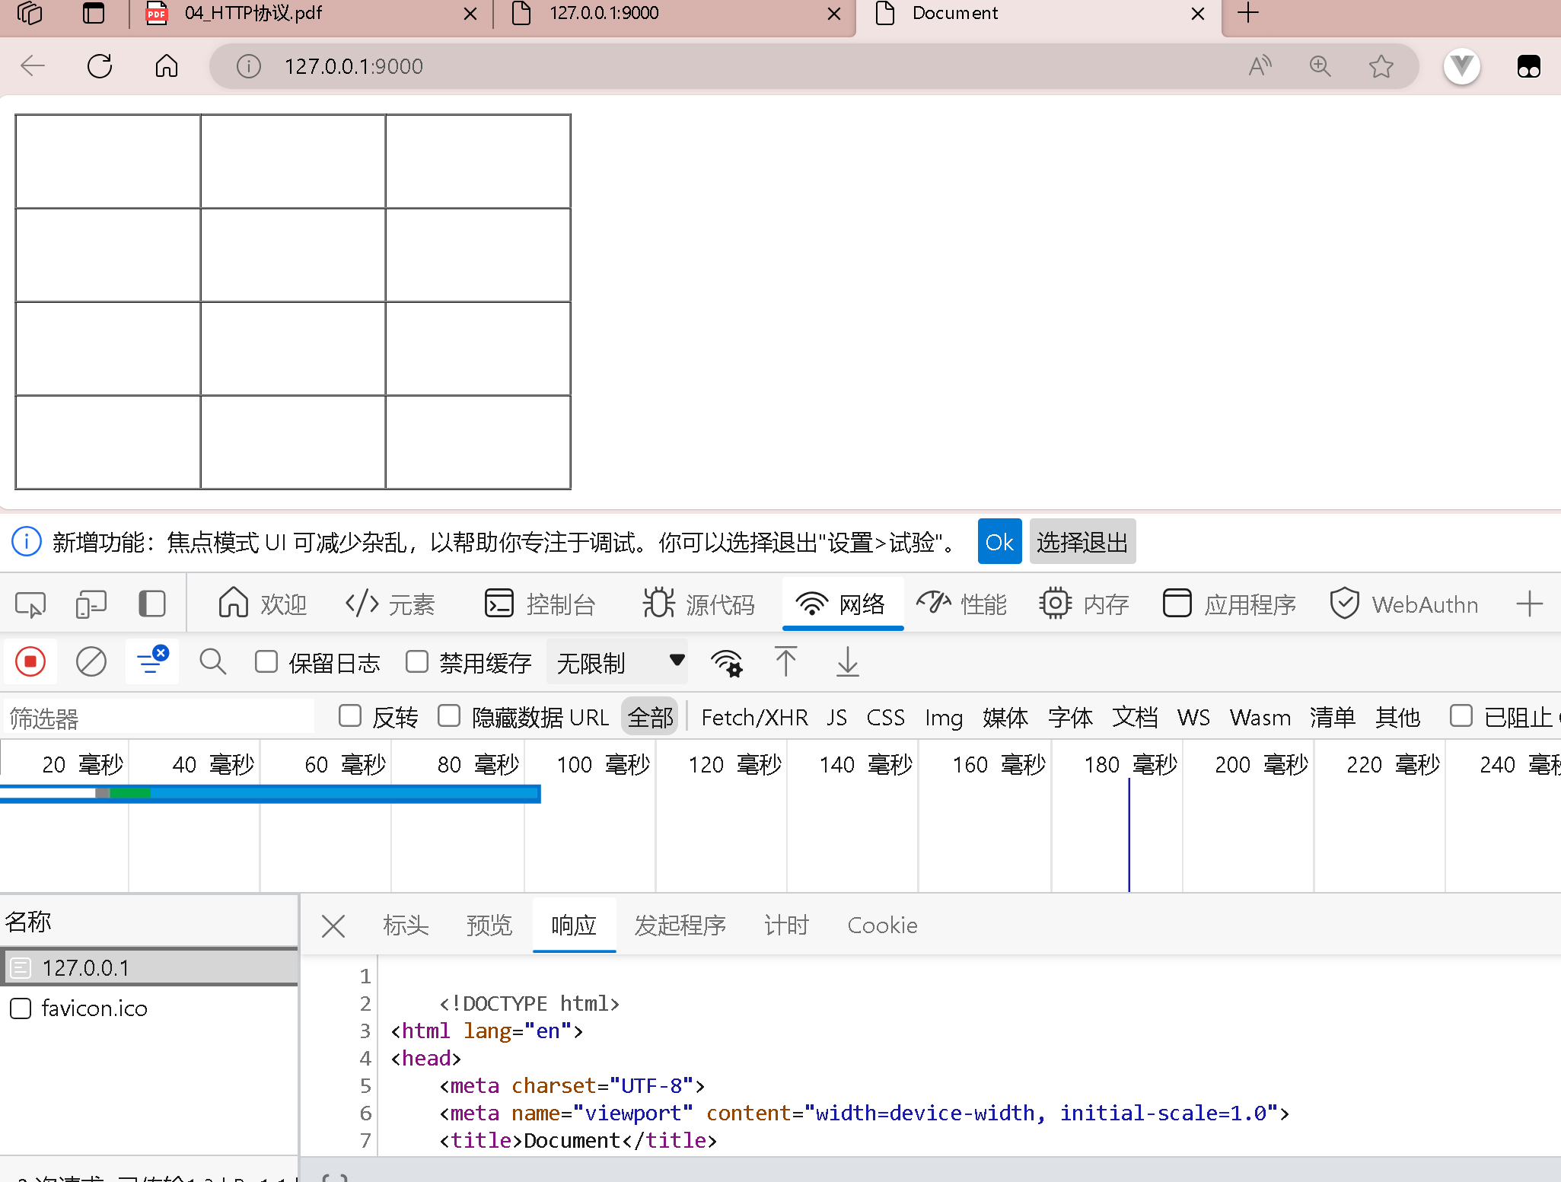Open the 控制台 DevTools tab
1561x1182 pixels.
coord(540,604)
